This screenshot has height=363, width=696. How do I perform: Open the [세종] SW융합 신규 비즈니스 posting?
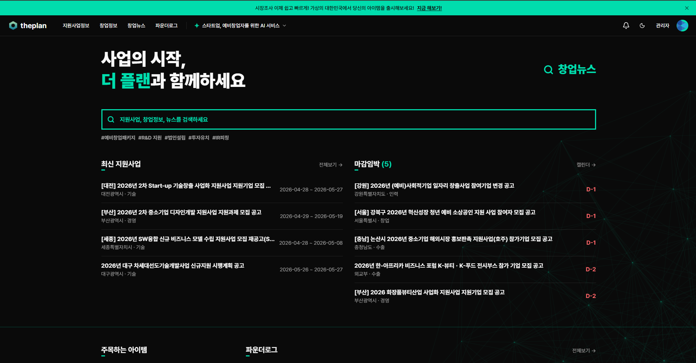click(188, 239)
